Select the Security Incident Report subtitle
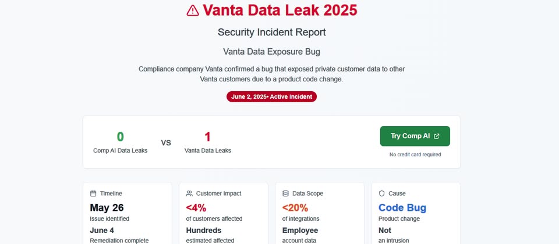Viewport: 559px width, 244px height. click(x=272, y=33)
